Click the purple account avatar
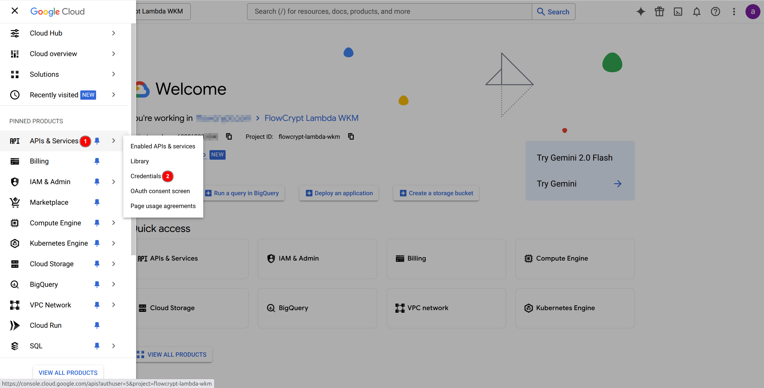Screen dimensions: 764x388 (753, 12)
